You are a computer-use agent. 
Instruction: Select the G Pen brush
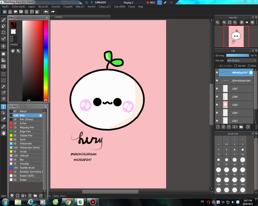click(x=26, y=123)
